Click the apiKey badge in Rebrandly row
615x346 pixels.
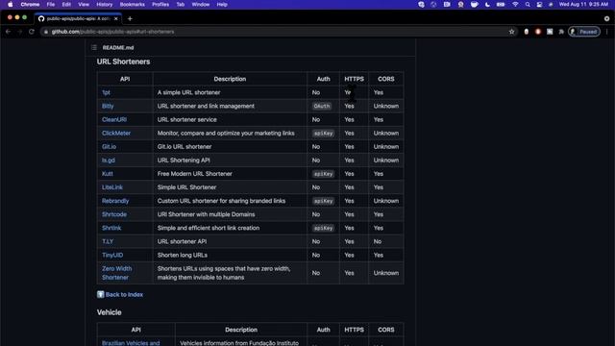pyautogui.click(x=323, y=201)
